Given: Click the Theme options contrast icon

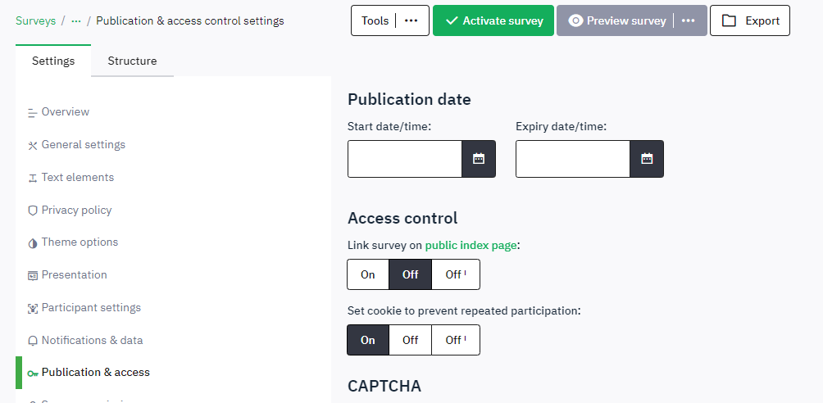Looking at the screenshot, I should (x=32, y=243).
